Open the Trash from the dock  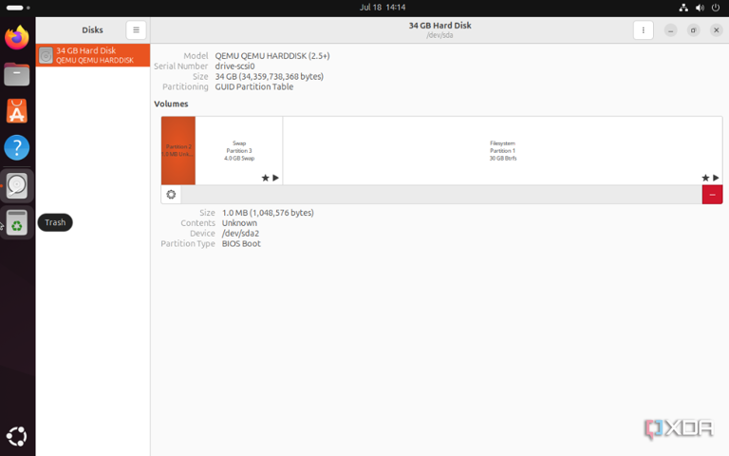click(17, 222)
